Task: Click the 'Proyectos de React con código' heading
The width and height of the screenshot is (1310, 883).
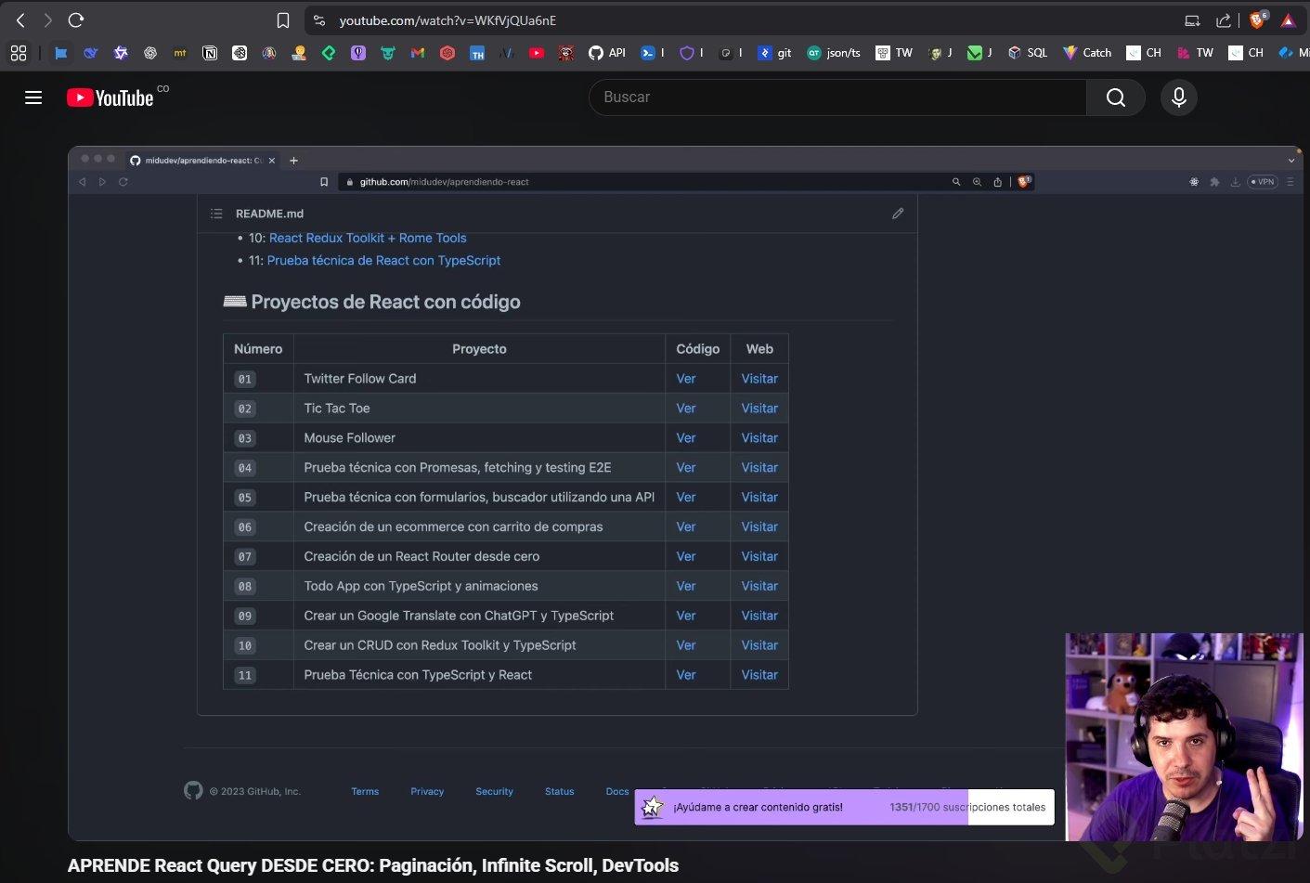Action: [385, 302]
